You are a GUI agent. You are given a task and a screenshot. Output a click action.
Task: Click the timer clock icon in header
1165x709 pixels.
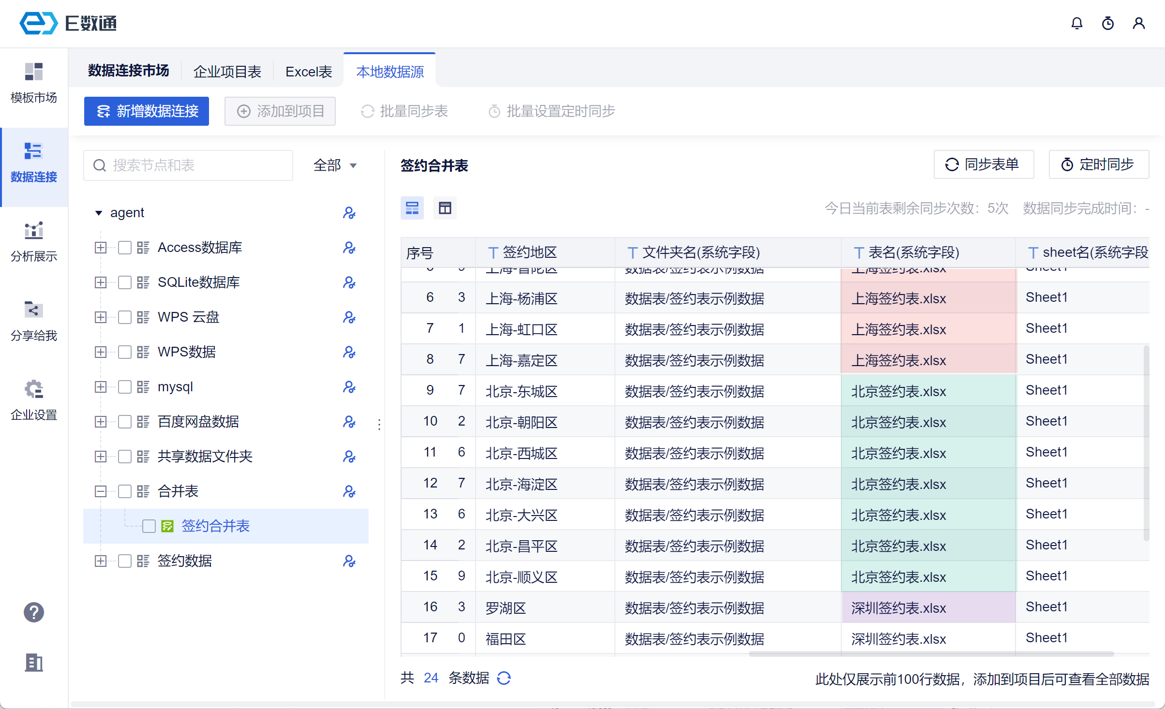[1107, 23]
